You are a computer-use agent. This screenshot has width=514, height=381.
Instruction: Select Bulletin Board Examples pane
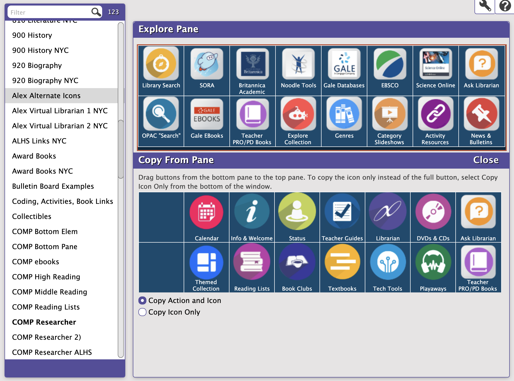[61, 186]
